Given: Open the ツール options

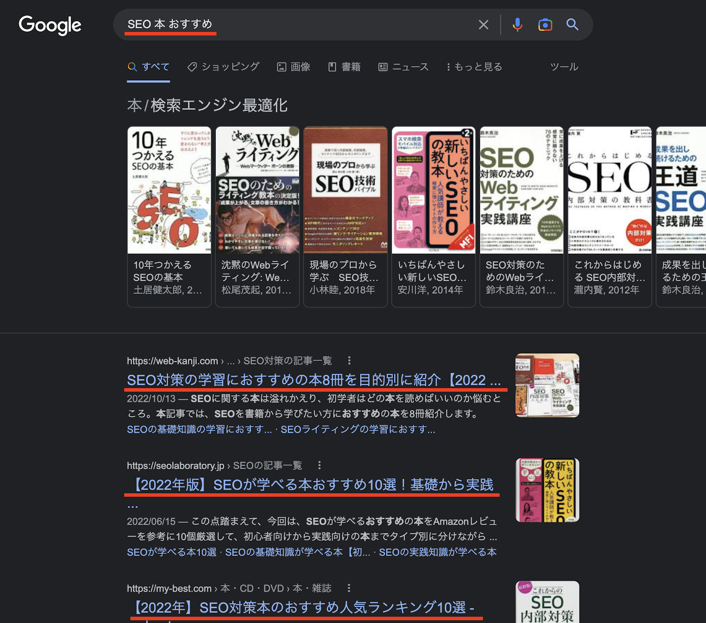Looking at the screenshot, I should point(564,67).
